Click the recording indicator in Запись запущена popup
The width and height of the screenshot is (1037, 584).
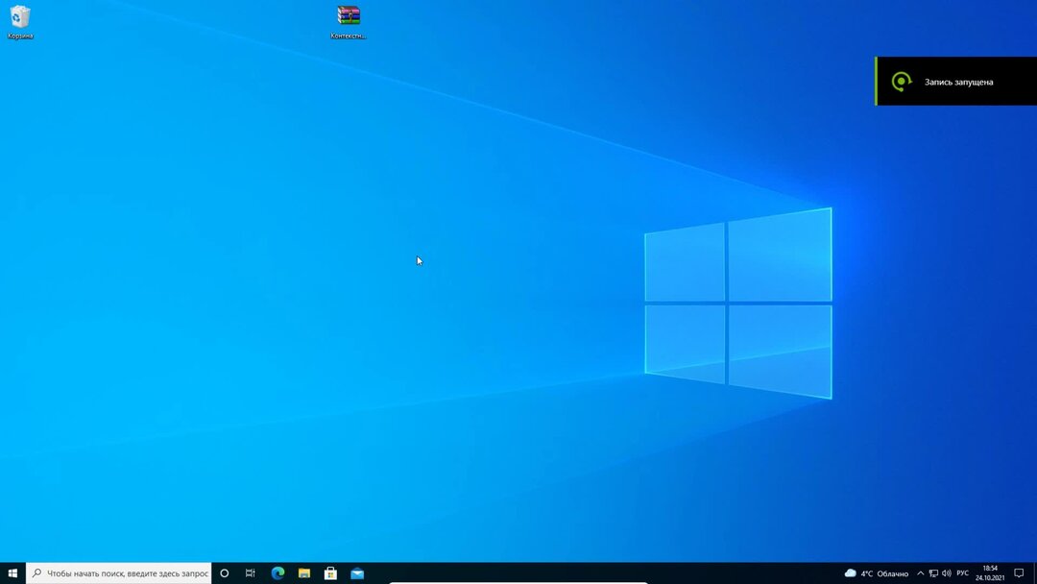point(900,82)
